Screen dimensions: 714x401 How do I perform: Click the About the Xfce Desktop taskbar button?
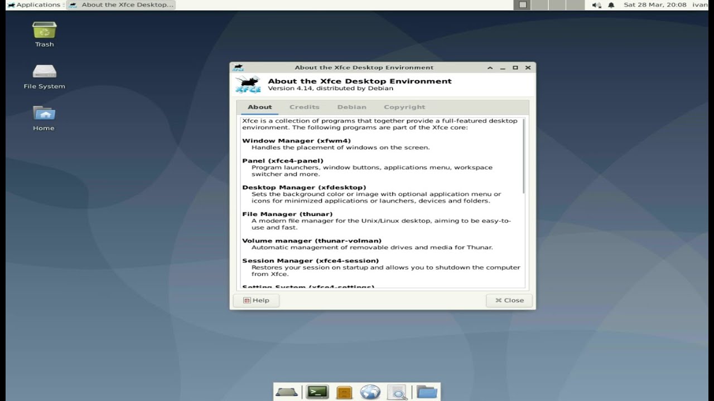pyautogui.click(x=121, y=5)
